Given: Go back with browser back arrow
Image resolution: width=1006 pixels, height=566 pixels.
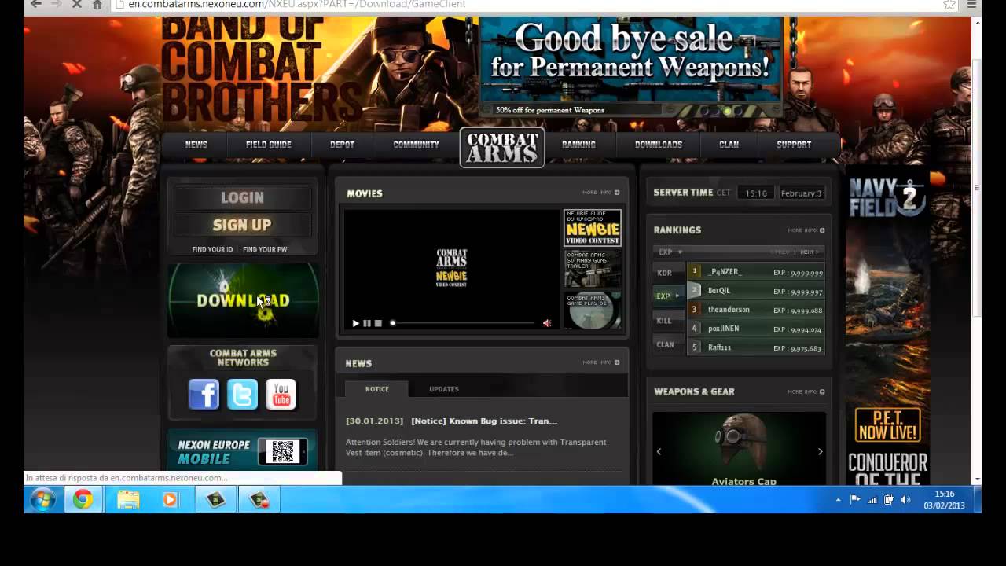Looking at the screenshot, I should [x=36, y=4].
